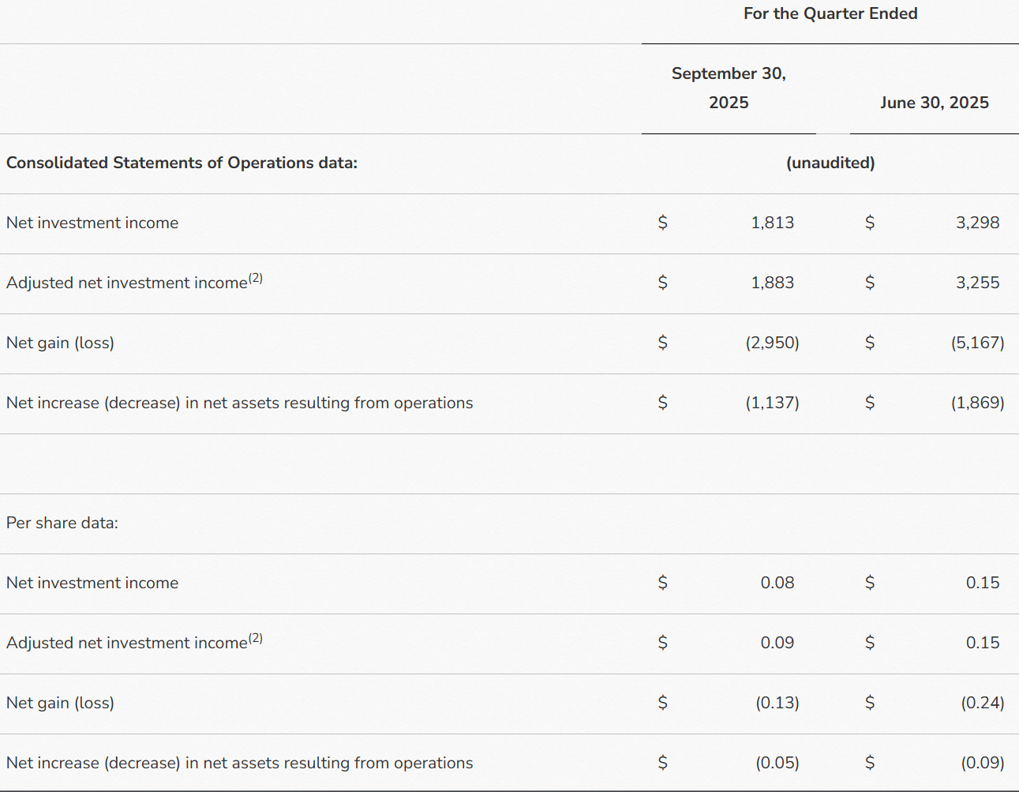This screenshot has height=792, width=1019.
Task: Click the Adjusted net investment income value 1,883
Action: pyautogui.click(x=773, y=283)
